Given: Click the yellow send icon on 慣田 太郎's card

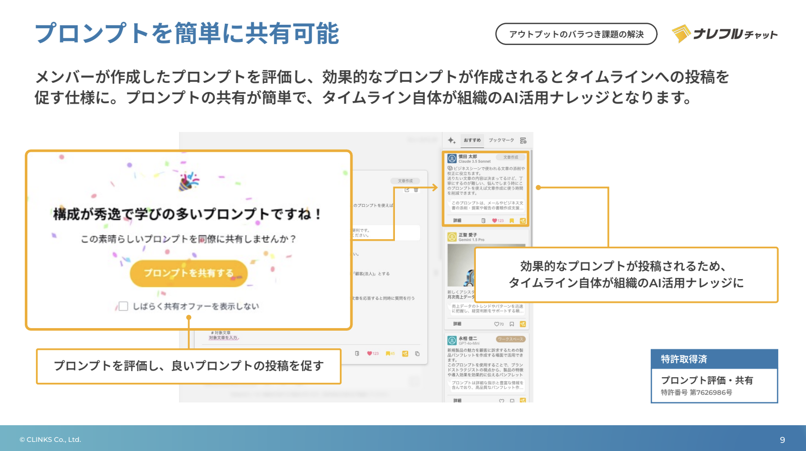Looking at the screenshot, I should pyautogui.click(x=523, y=221).
